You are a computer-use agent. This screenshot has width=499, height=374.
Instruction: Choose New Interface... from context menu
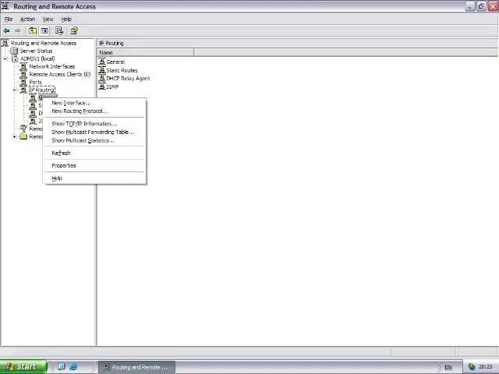(94, 103)
